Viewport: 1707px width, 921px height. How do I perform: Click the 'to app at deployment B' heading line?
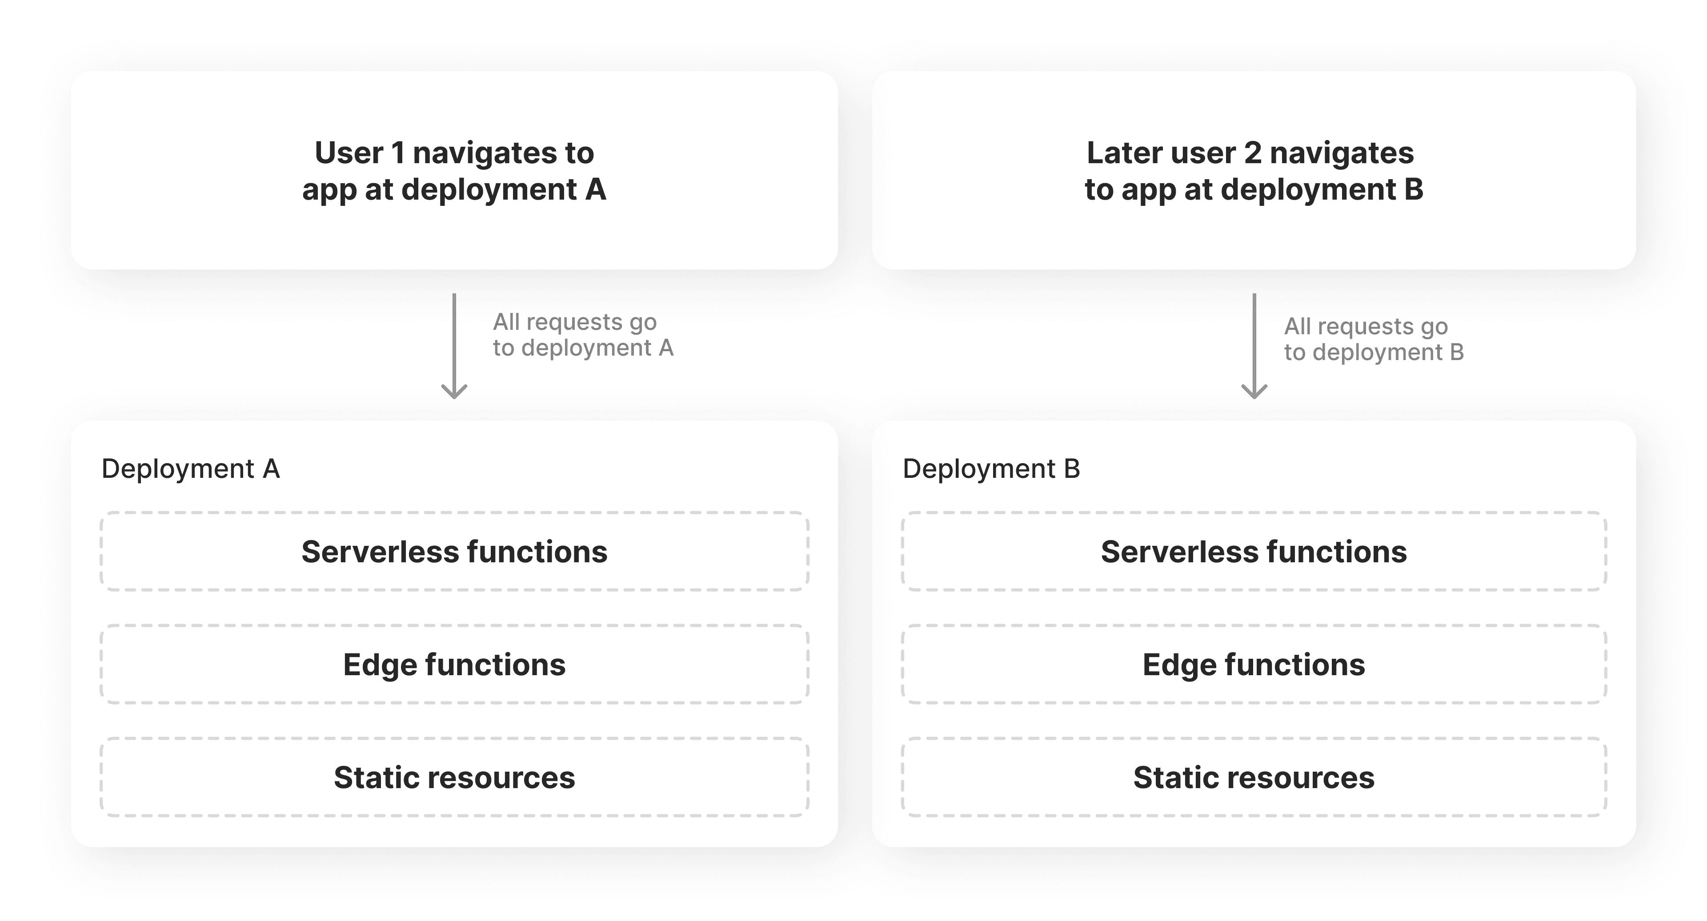click(x=1254, y=189)
